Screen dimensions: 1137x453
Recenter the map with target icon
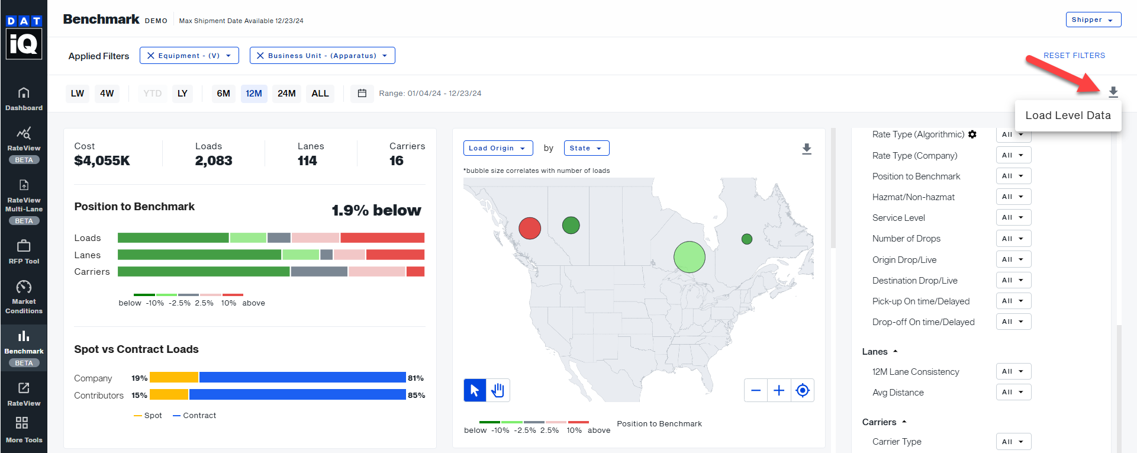click(x=803, y=390)
